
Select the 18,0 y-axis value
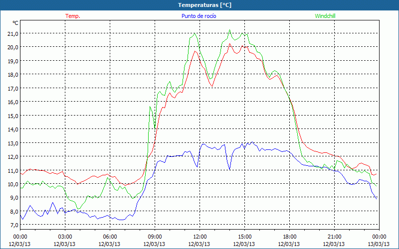[x=13, y=75]
